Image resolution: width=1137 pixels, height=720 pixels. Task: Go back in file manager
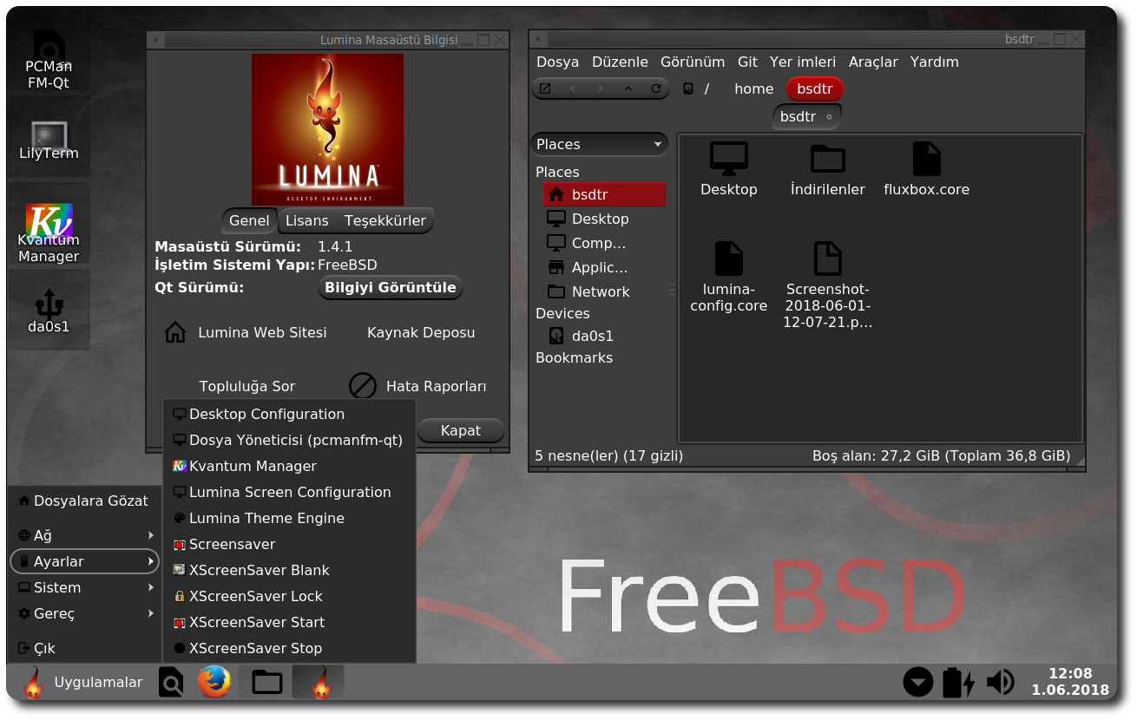(x=573, y=88)
